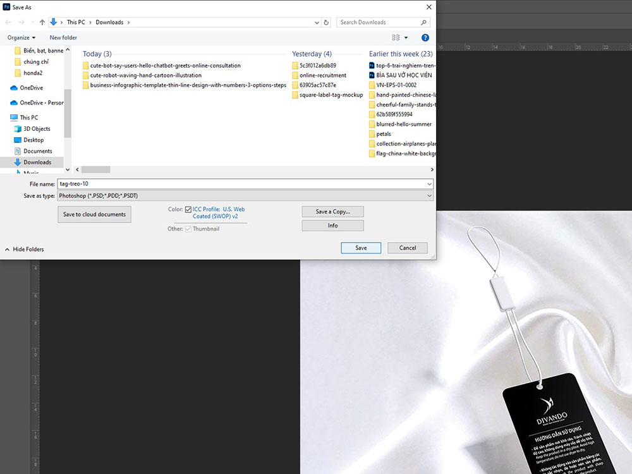
Task: Expand the address bar history dropdown
Action: pos(317,23)
